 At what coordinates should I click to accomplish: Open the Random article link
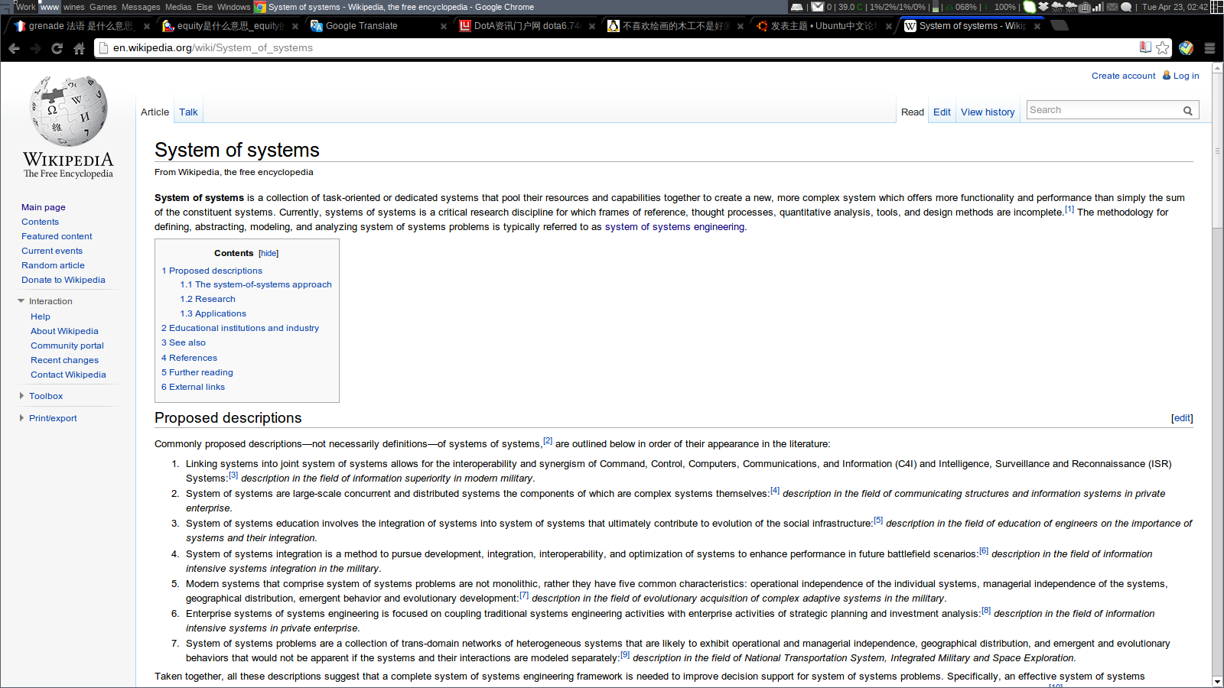(x=53, y=265)
